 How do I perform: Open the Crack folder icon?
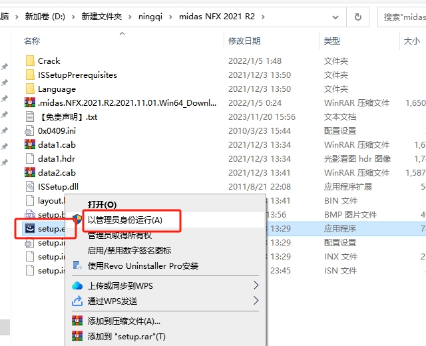[30, 61]
